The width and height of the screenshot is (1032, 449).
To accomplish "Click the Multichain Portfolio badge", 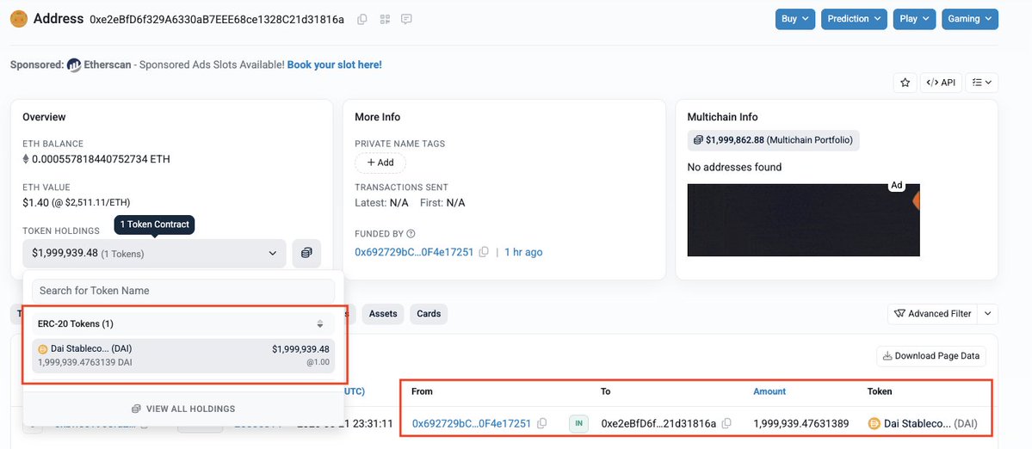I will pos(773,139).
